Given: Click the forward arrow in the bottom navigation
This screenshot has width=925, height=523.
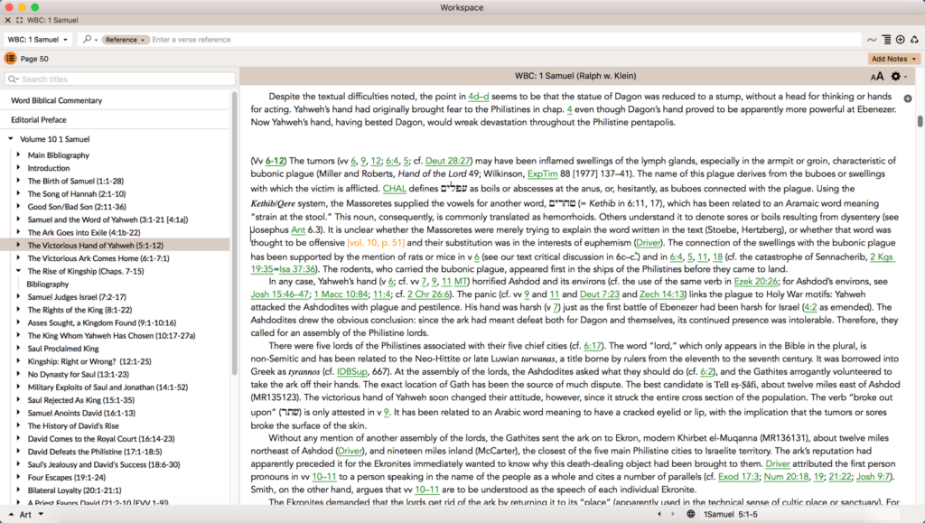Looking at the screenshot, I should click(673, 514).
